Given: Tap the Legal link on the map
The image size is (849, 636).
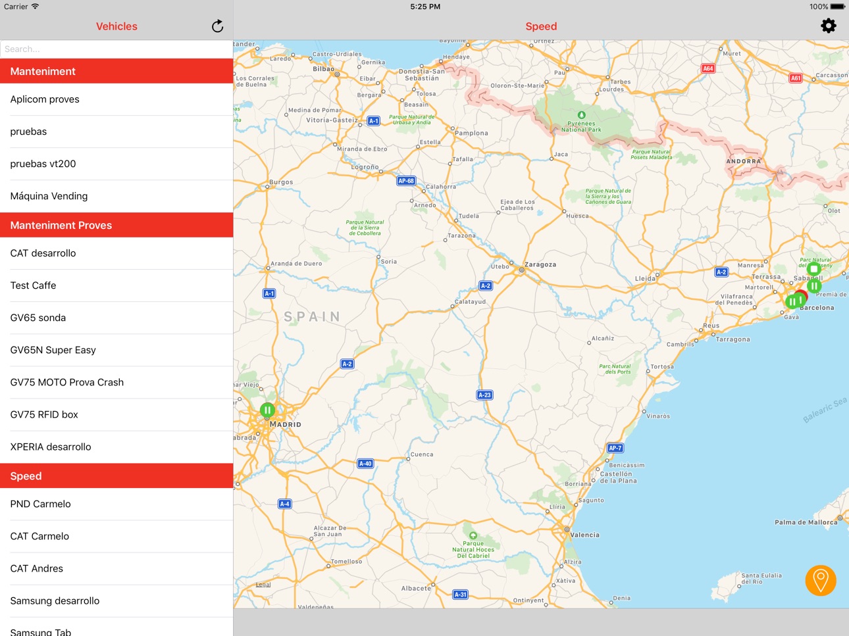Looking at the screenshot, I should (x=263, y=585).
